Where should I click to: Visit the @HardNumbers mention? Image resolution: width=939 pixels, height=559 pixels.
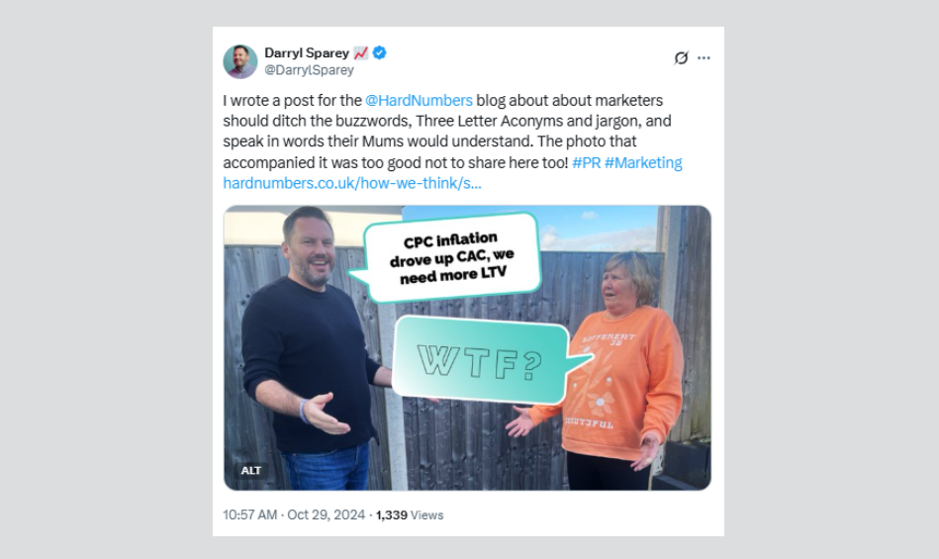click(419, 101)
